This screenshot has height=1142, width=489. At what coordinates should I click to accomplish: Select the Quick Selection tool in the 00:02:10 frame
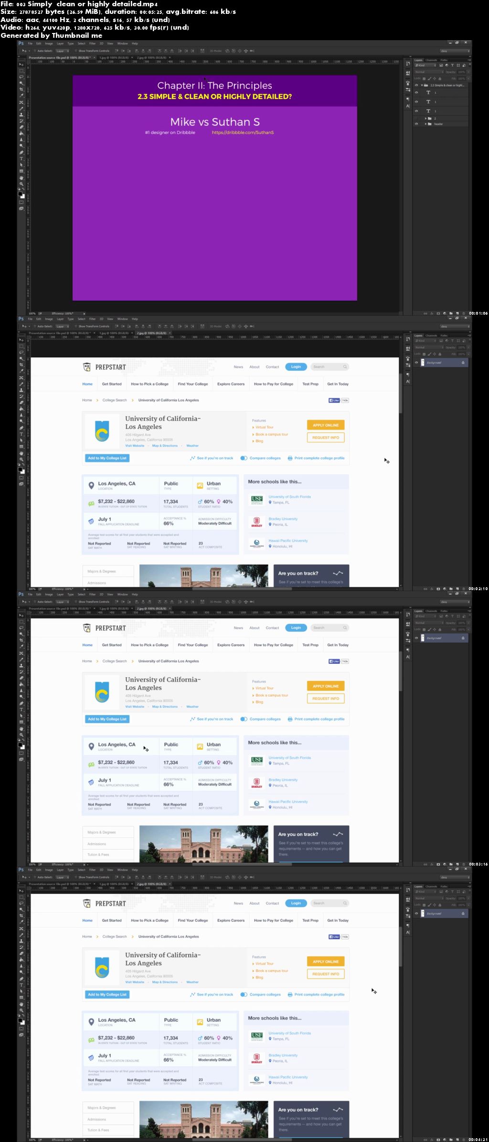coord(21,358)
